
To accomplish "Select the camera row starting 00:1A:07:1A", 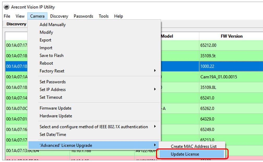I will (x=16, y=77).
